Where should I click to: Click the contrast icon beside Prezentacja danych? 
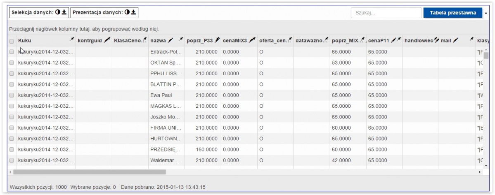coord(127,12)
